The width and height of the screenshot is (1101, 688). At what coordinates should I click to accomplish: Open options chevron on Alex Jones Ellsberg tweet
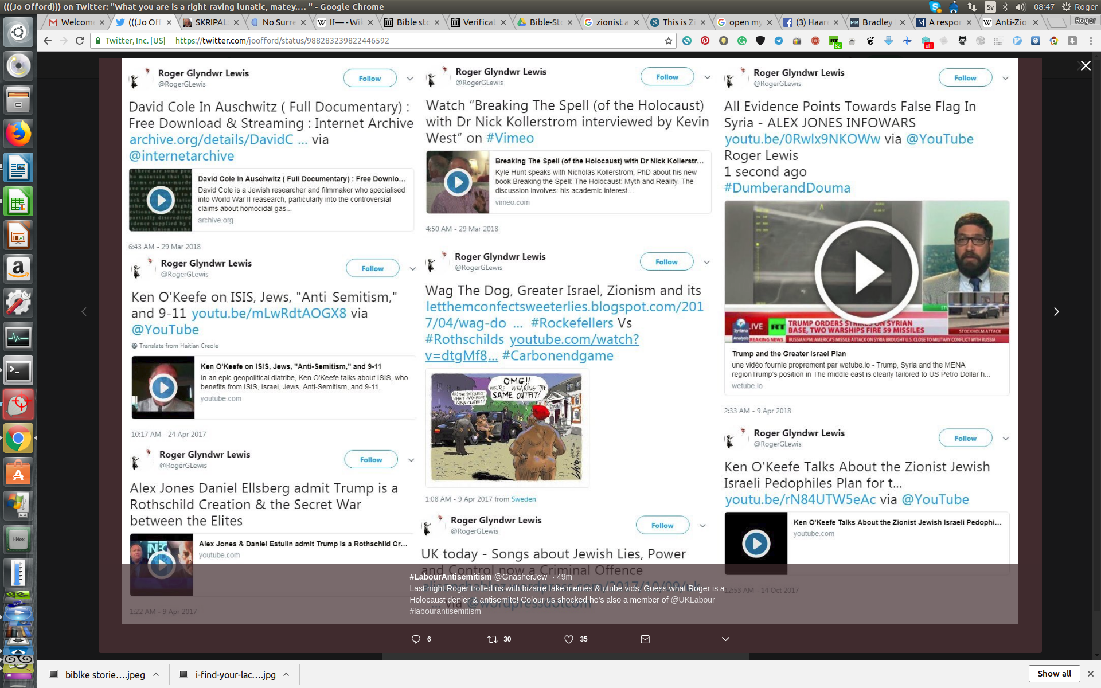coord(411,460)
